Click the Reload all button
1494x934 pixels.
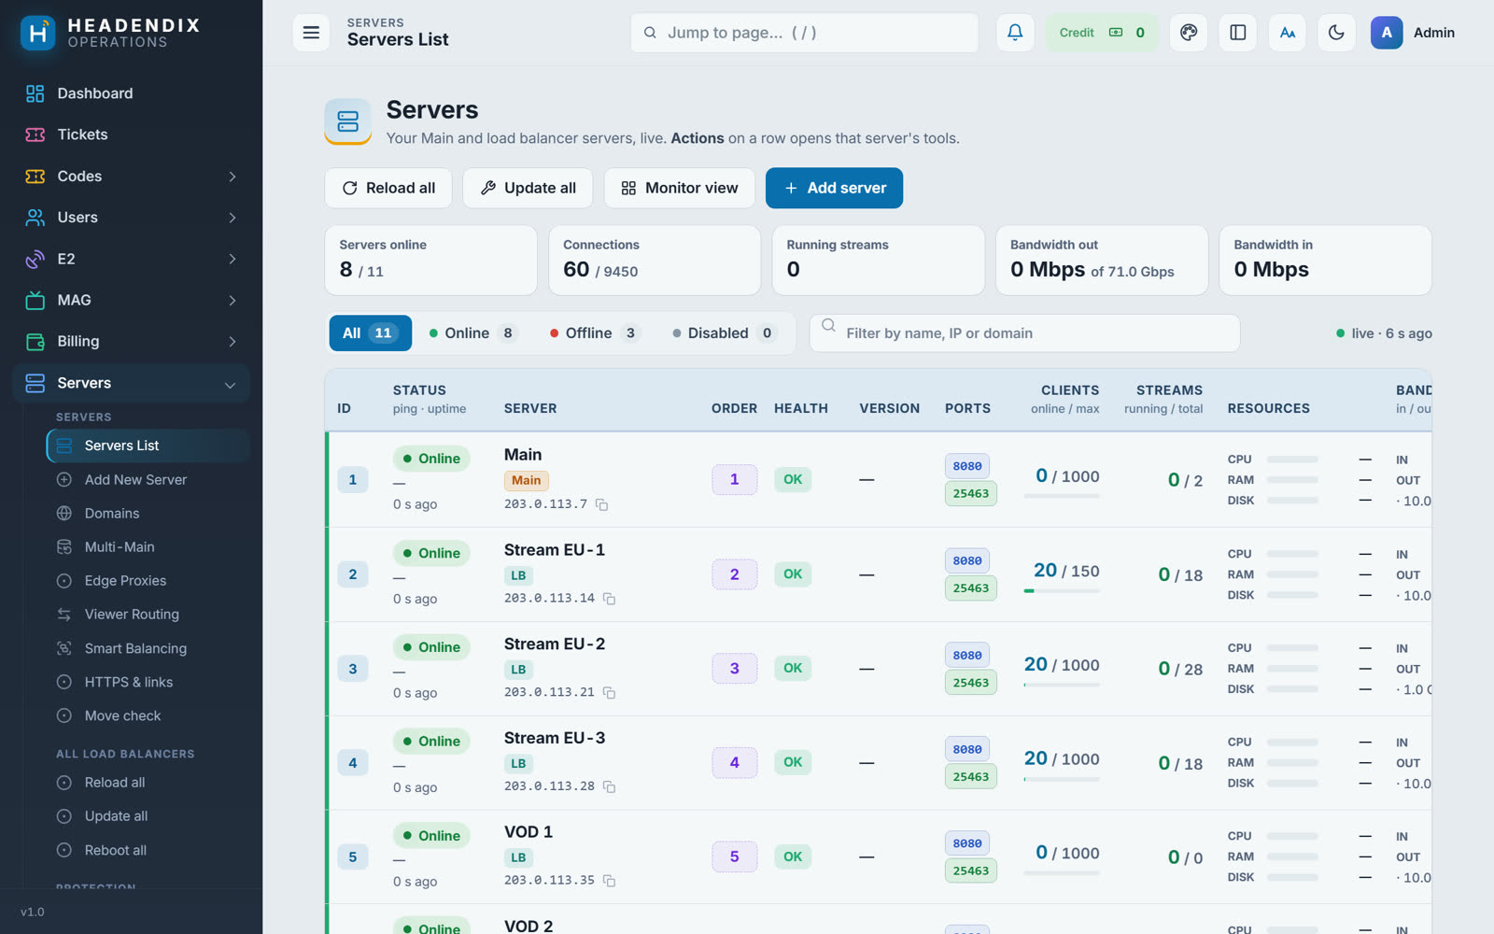(388, 188)
